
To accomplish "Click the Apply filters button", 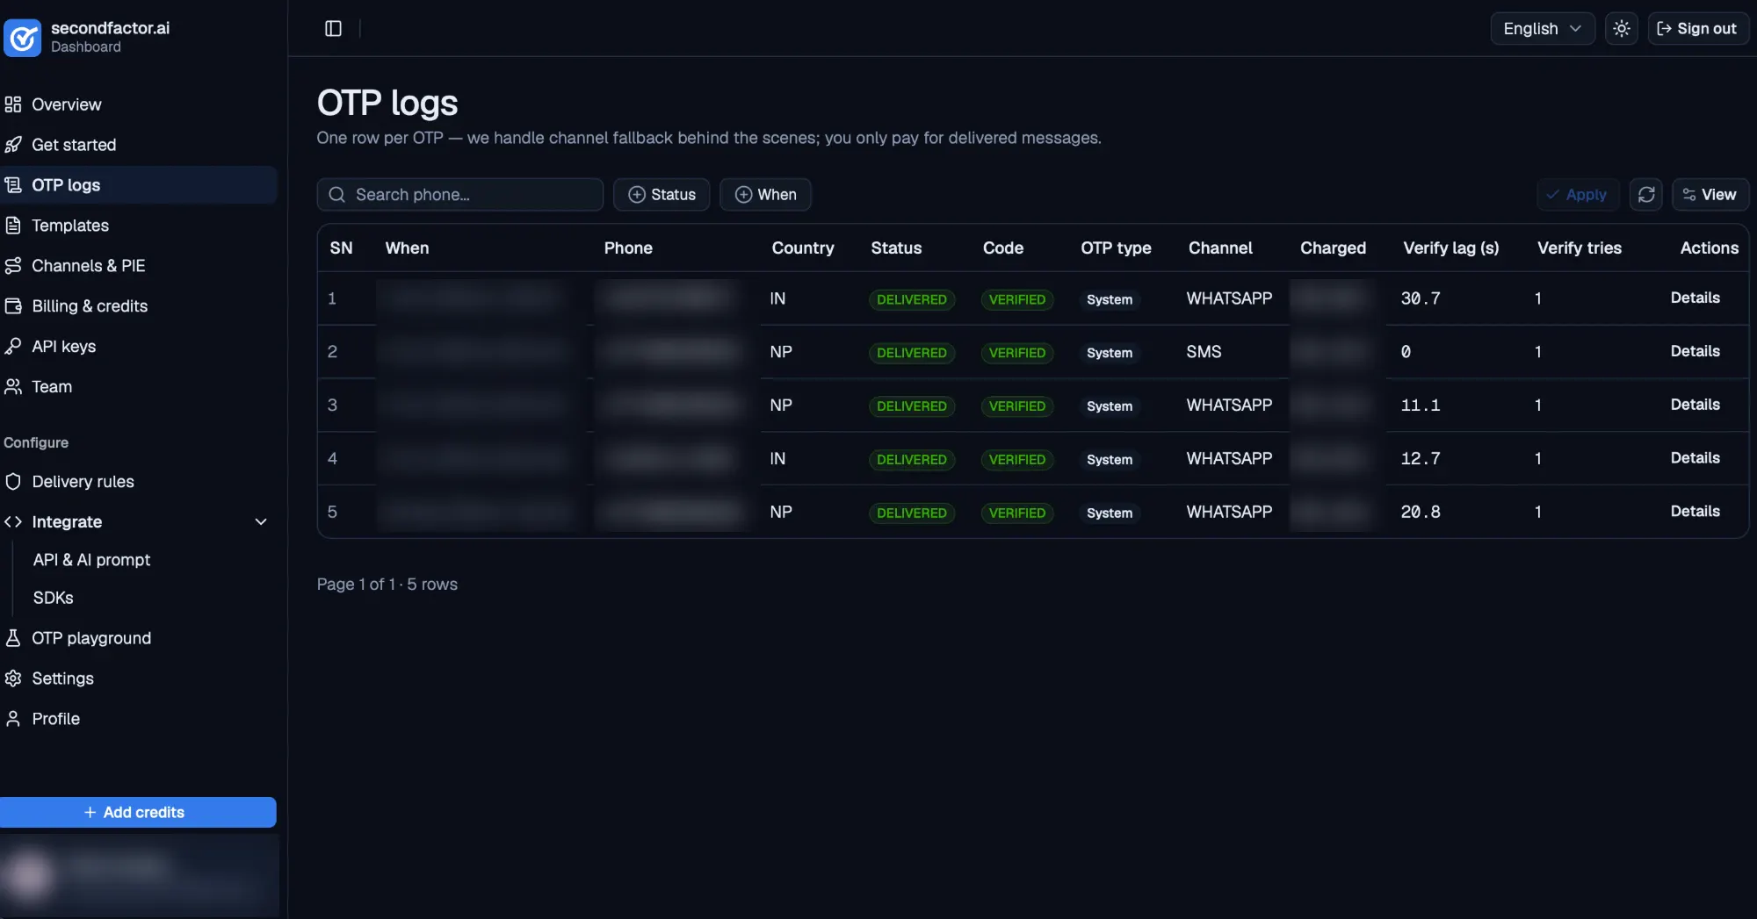I will click(1577, 195).
